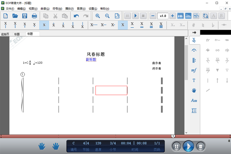Image resolution: width=231 pixels, height=154 pixels.
Task: Expand the right-arrow symbol panel button
Action: [194, 32]
